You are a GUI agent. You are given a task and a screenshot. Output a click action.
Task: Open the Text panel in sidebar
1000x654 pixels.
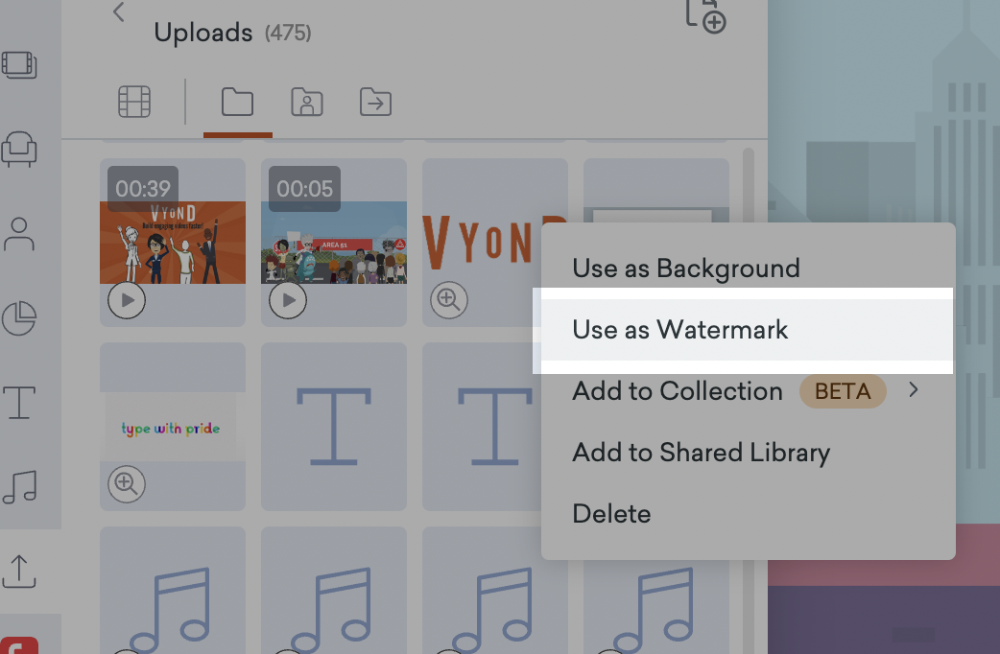point(19,403)
